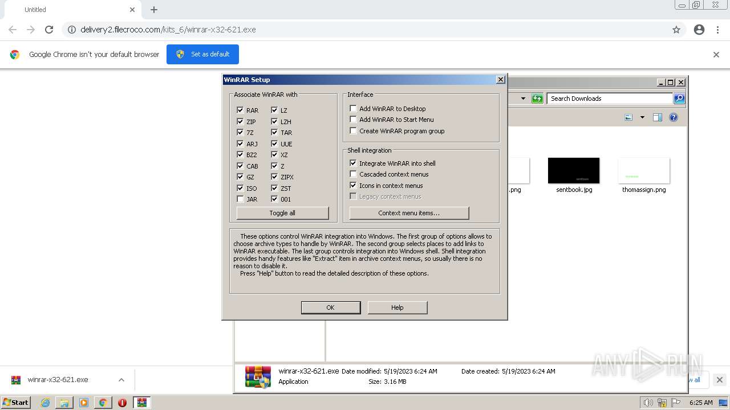Open a new Chrome tab

pyautogui.click(x=154, y=10)
